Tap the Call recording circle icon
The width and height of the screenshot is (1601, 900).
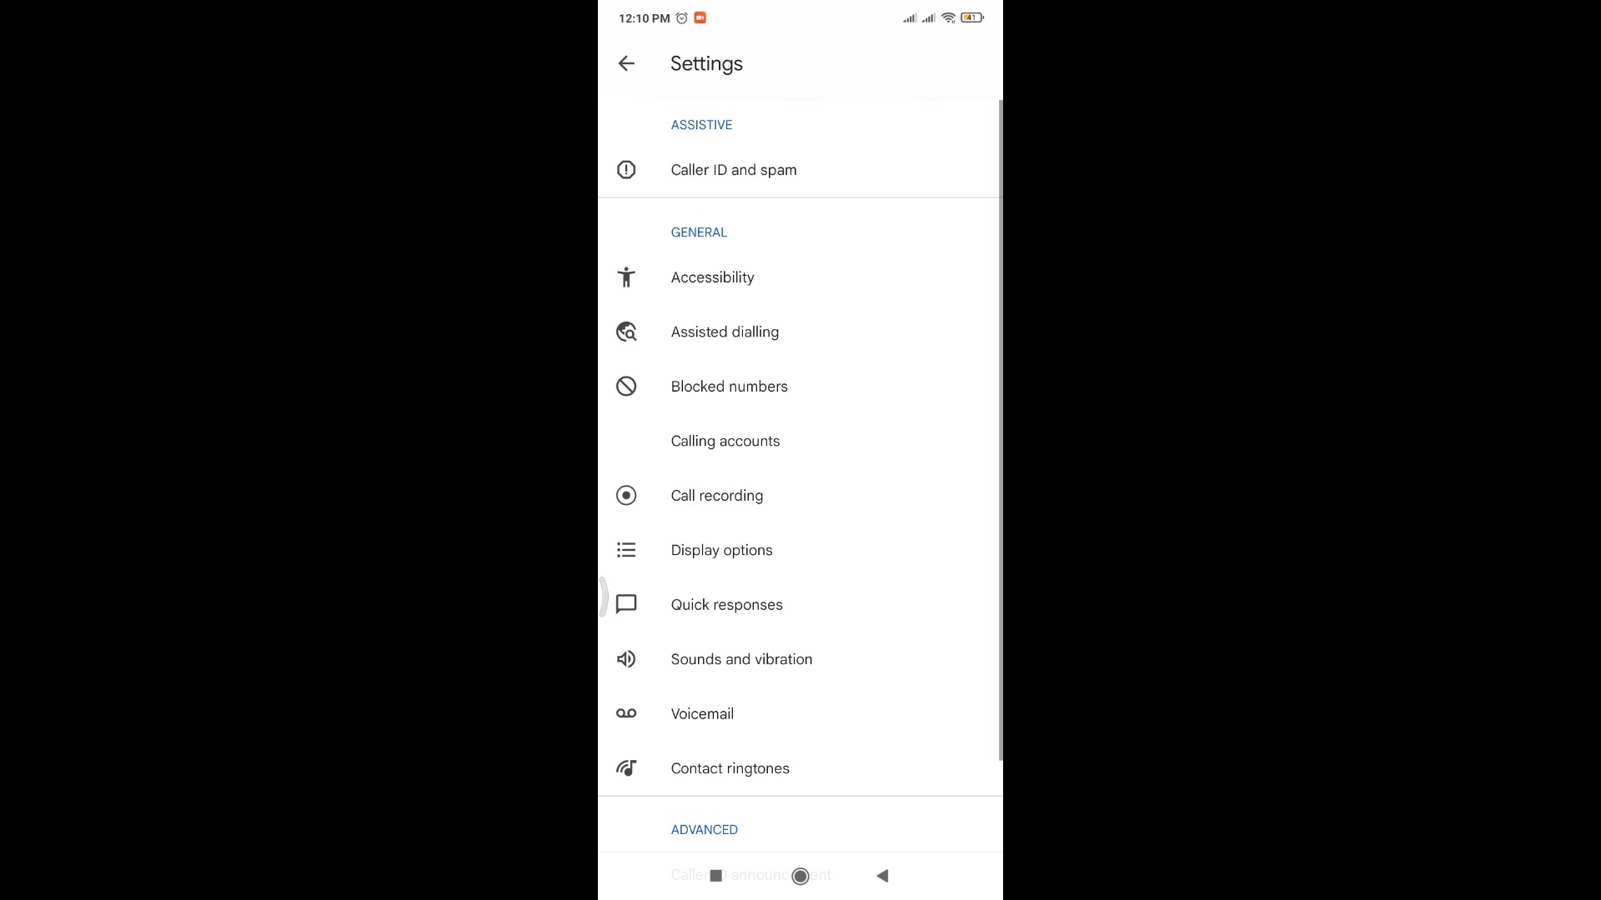click(x=626, y=495)
